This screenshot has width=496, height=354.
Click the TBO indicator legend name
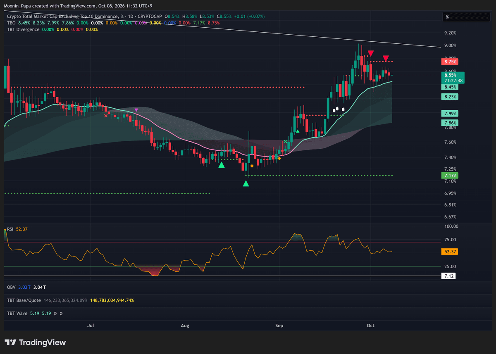(x=11, y=23)
